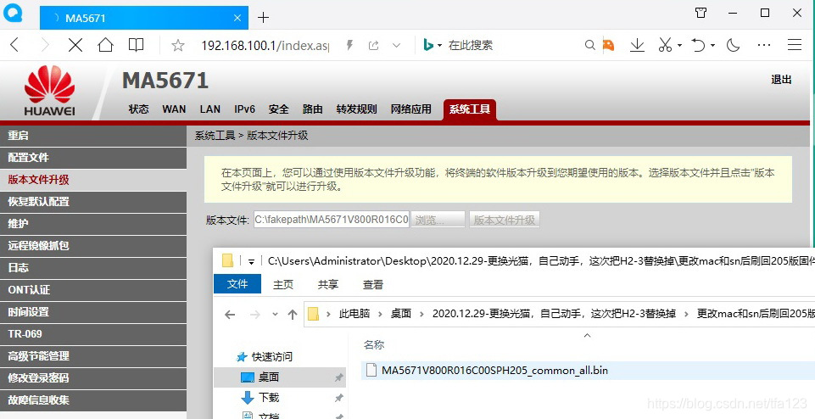This screenshot has width=815, height=419.
Task: Select 版本文件升级 in sidebar
Action: [x=93, y=180]
